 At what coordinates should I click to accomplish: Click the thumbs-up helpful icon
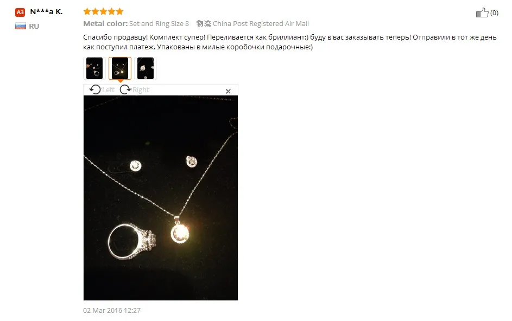[482, 12]
